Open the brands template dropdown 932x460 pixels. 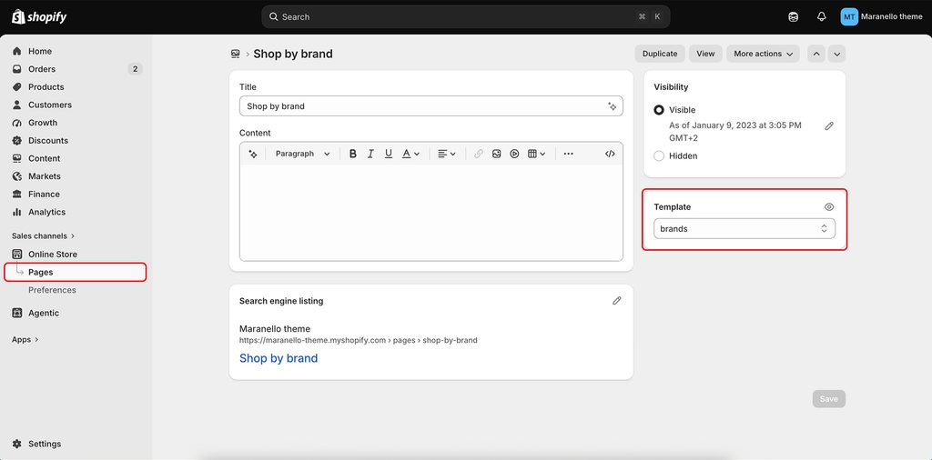pos(745,228)
